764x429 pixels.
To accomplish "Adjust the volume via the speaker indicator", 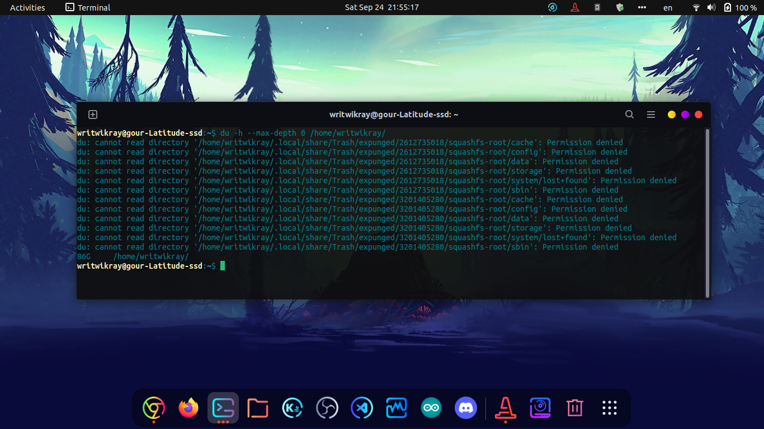I will (x=711, y=7).
